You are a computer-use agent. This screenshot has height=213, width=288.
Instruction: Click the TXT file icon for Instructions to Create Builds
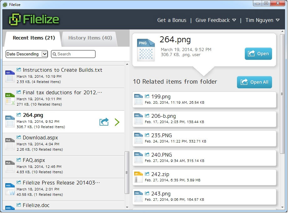click(10, 76)
